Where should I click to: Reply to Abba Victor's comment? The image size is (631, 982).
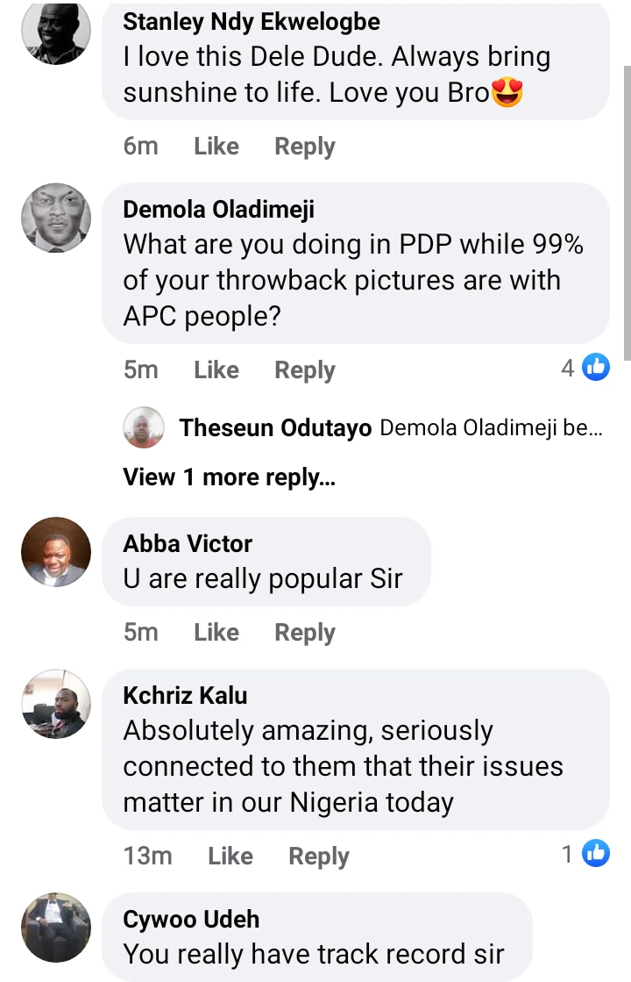coord(305,632)
